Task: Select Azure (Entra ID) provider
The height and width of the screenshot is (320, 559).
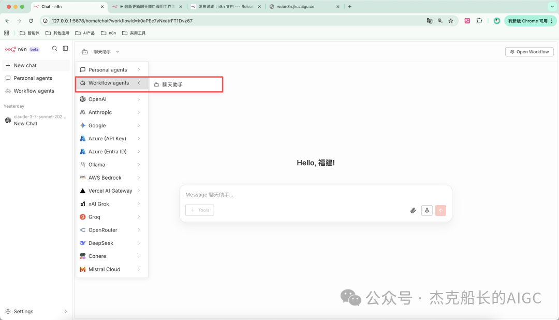Action: (x=112, y=152)
